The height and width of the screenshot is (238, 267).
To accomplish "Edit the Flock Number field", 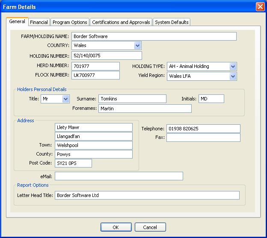I will point(95,75).
